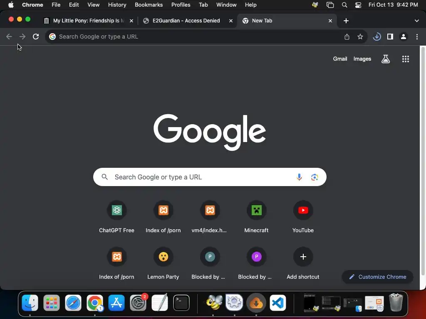Click the Customize Chrome button
426x319 pixels.
378,277
